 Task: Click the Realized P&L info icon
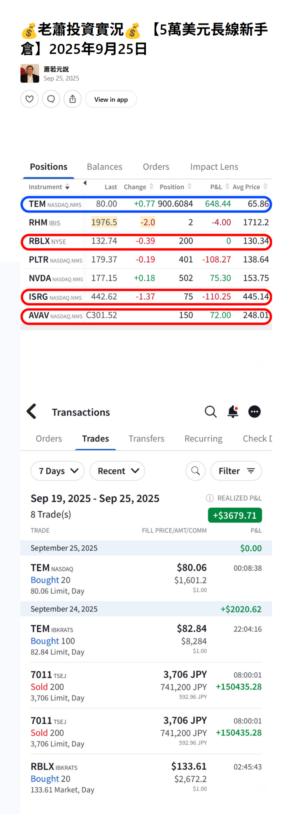210,498
